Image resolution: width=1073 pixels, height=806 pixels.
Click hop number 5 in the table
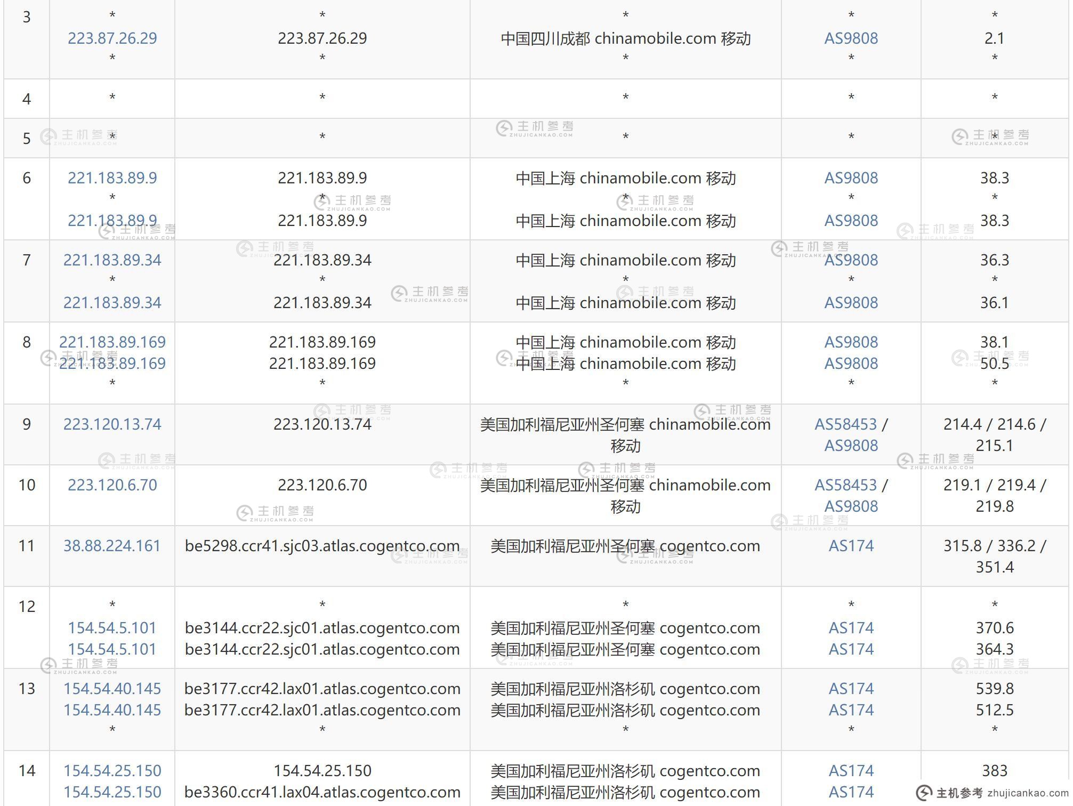point(27,139)
